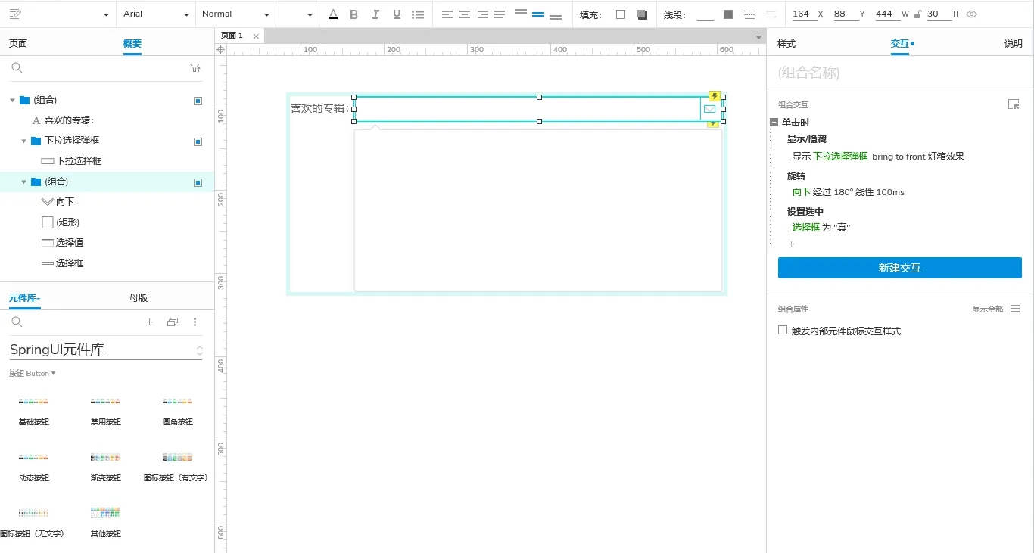Open the Normal font style dropdown
The width and height of the screenshot is (1034, 553).
[x=235, y=14]
